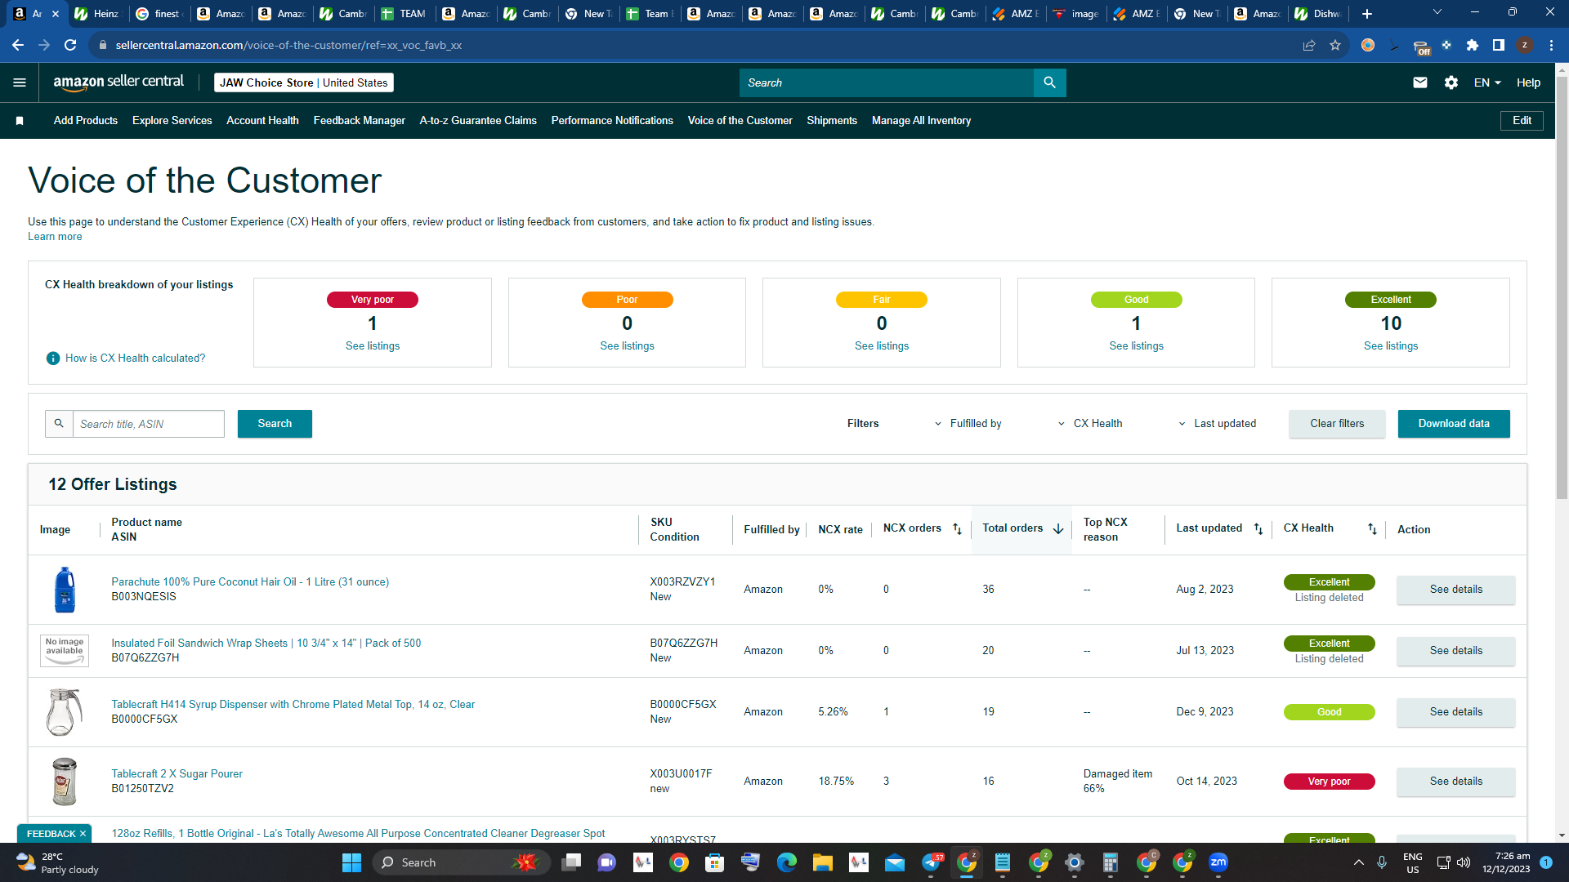Open Performance Notifications

tap(612, 121)
